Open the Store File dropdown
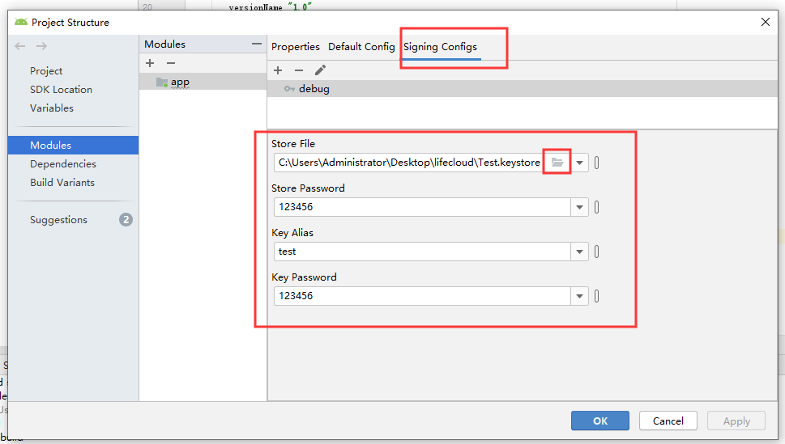The height and width of the screenshot is (444, 785). 579,163
